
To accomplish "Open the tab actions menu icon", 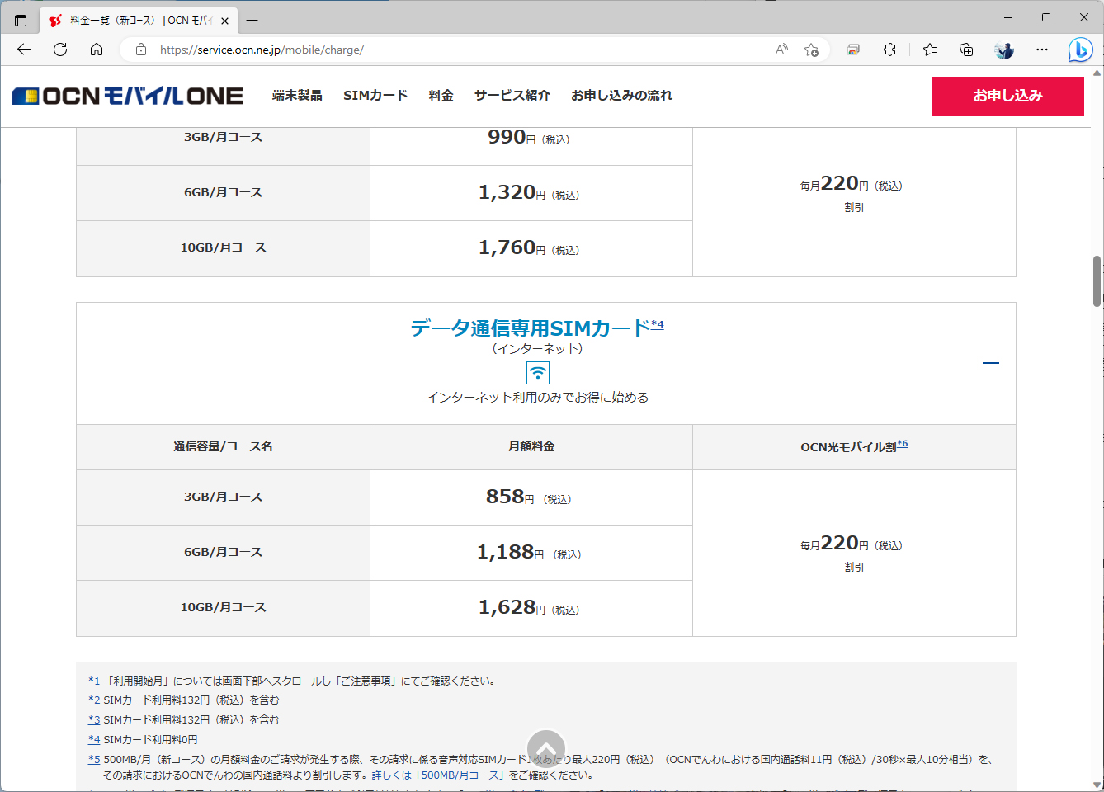I will point(21,20).
